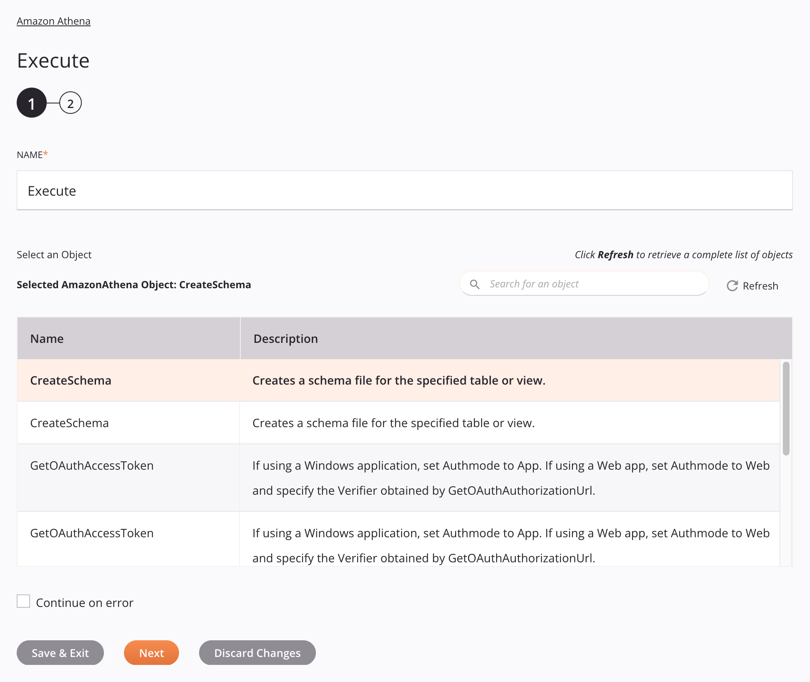The image size is (810, 682).
Task: Jump to step 2 in the wizard
Action: coord(71,103)
